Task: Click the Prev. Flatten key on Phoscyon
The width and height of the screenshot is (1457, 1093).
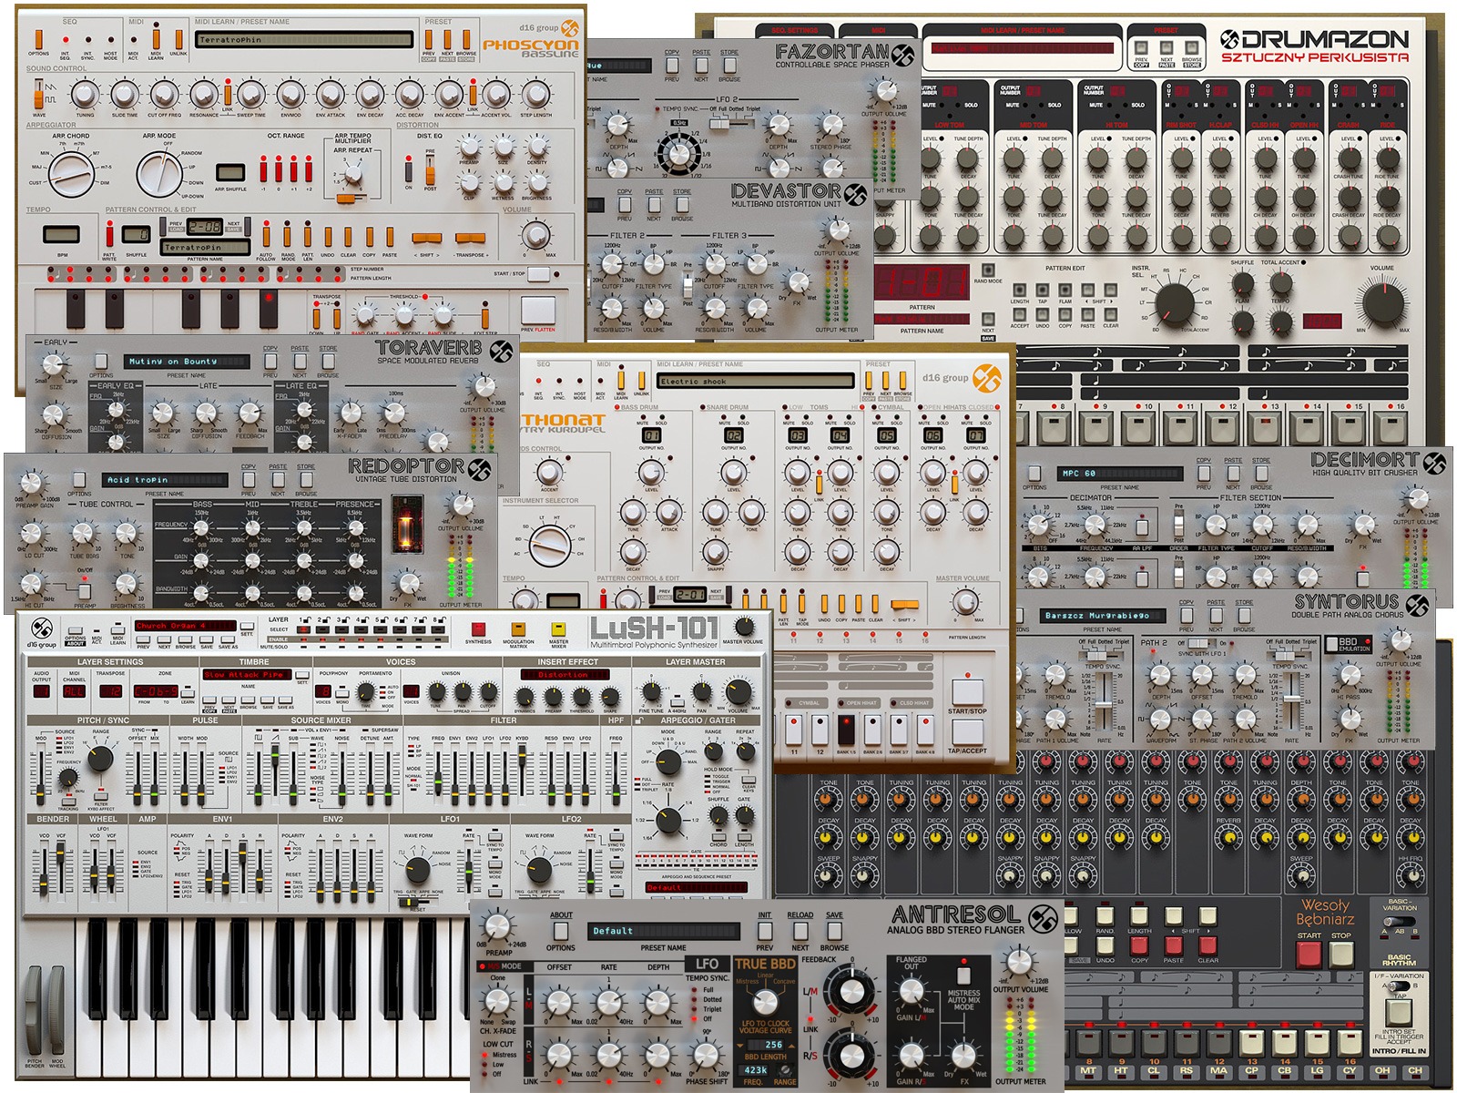Action: [537, 311]
